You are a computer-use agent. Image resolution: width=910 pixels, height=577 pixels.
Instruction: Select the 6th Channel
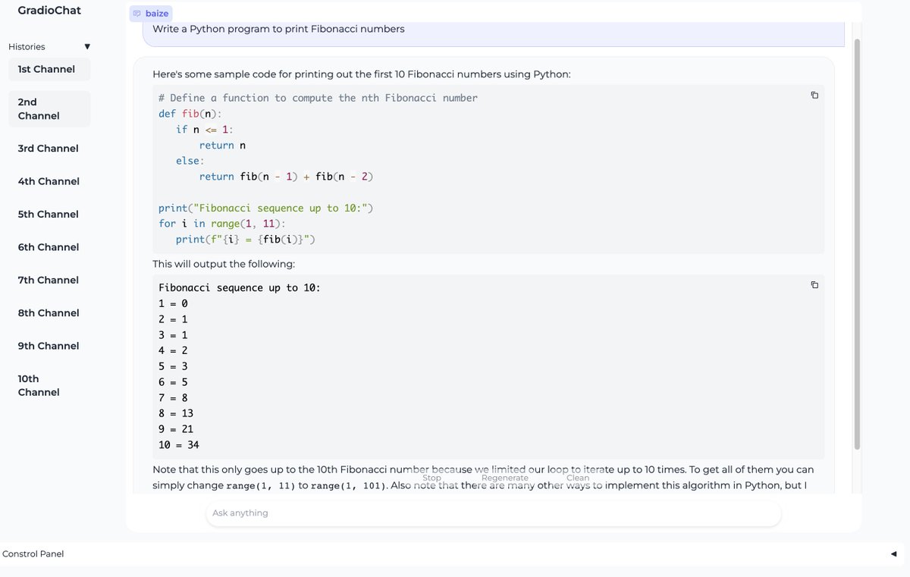(49, 247)
